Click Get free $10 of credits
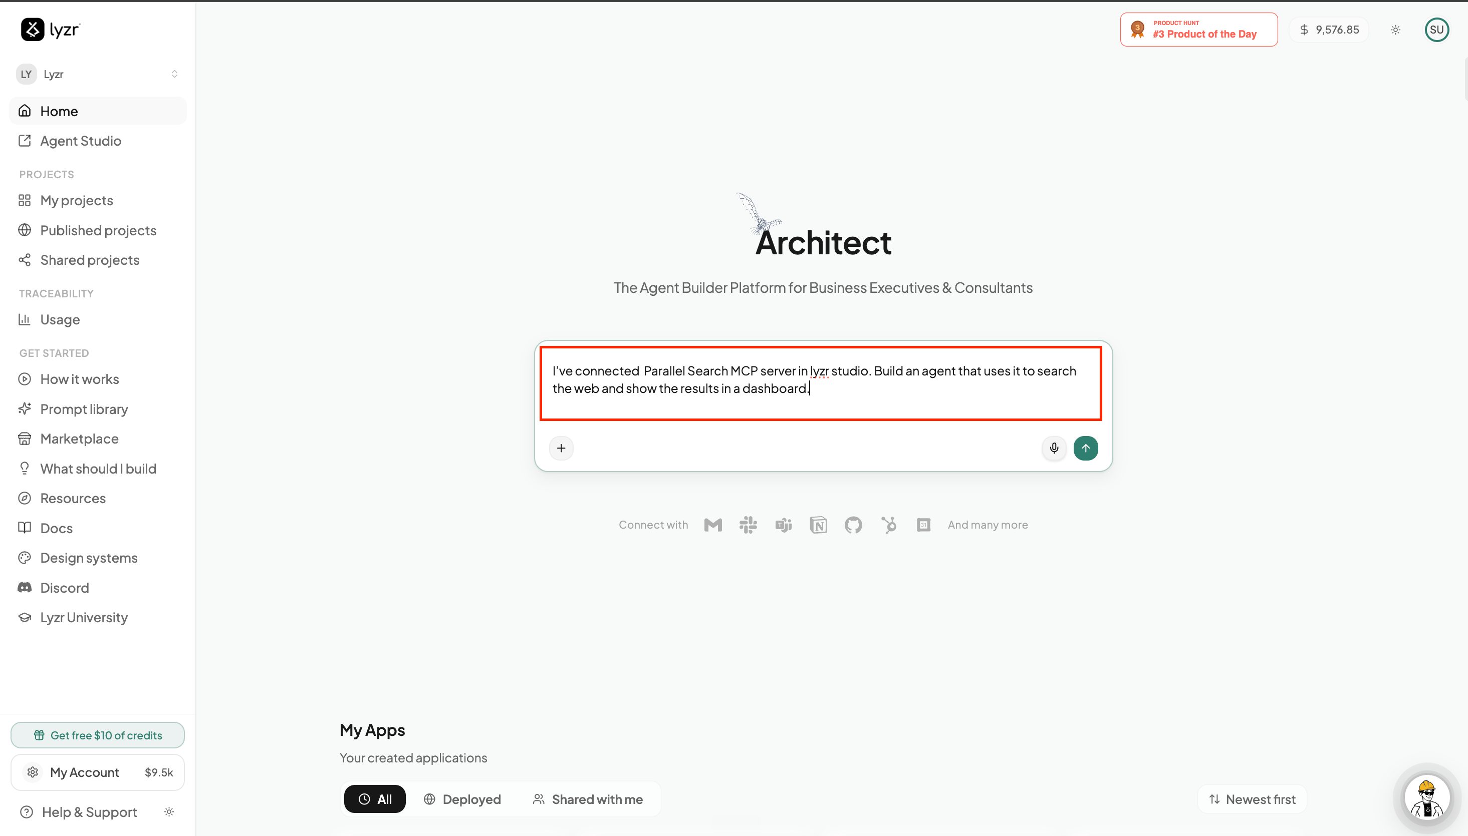The width and height of the screenshot is (1468, 836). 98,735
